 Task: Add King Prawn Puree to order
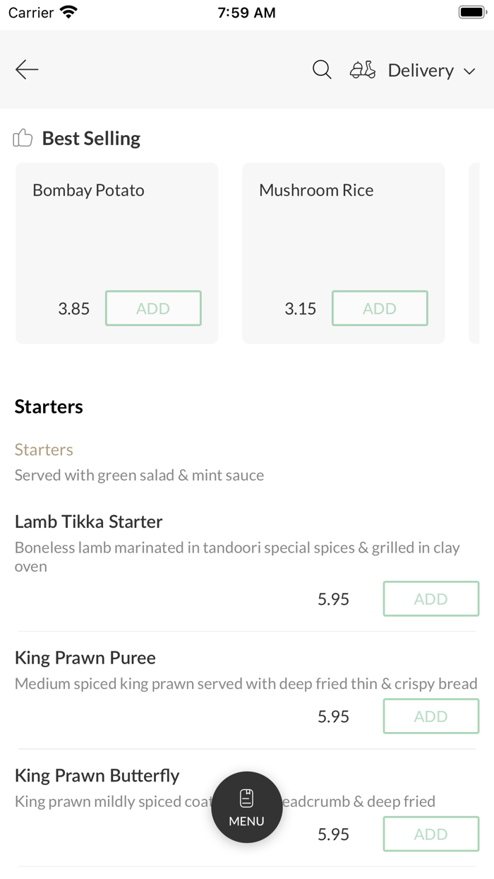click(430, 716)
